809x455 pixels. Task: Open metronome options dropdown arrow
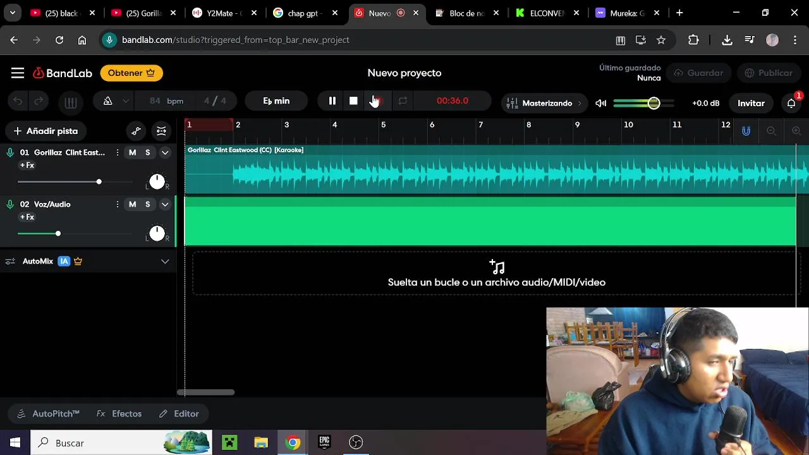click(x=126, y=101)
